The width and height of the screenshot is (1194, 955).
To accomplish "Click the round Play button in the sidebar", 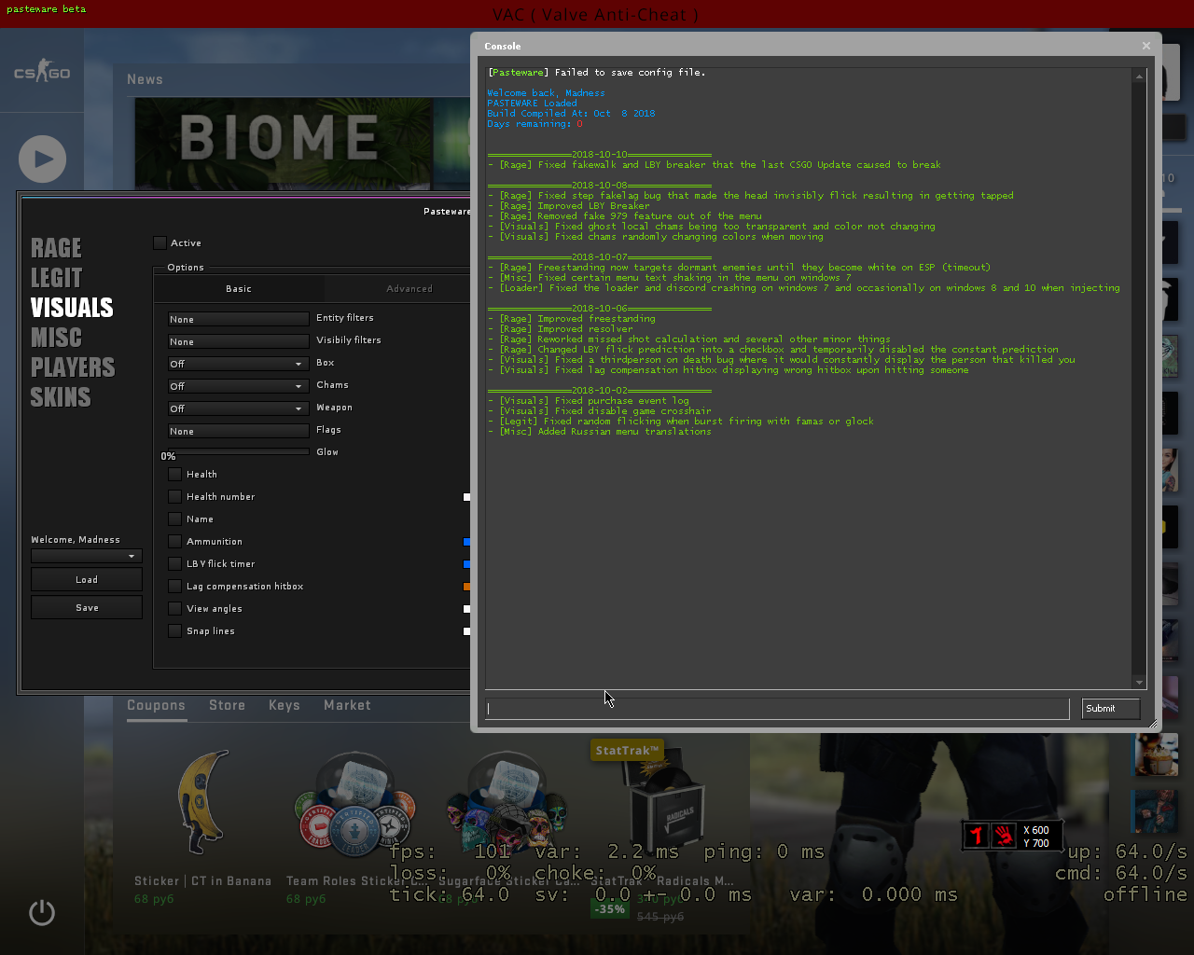I will (42, 159).
